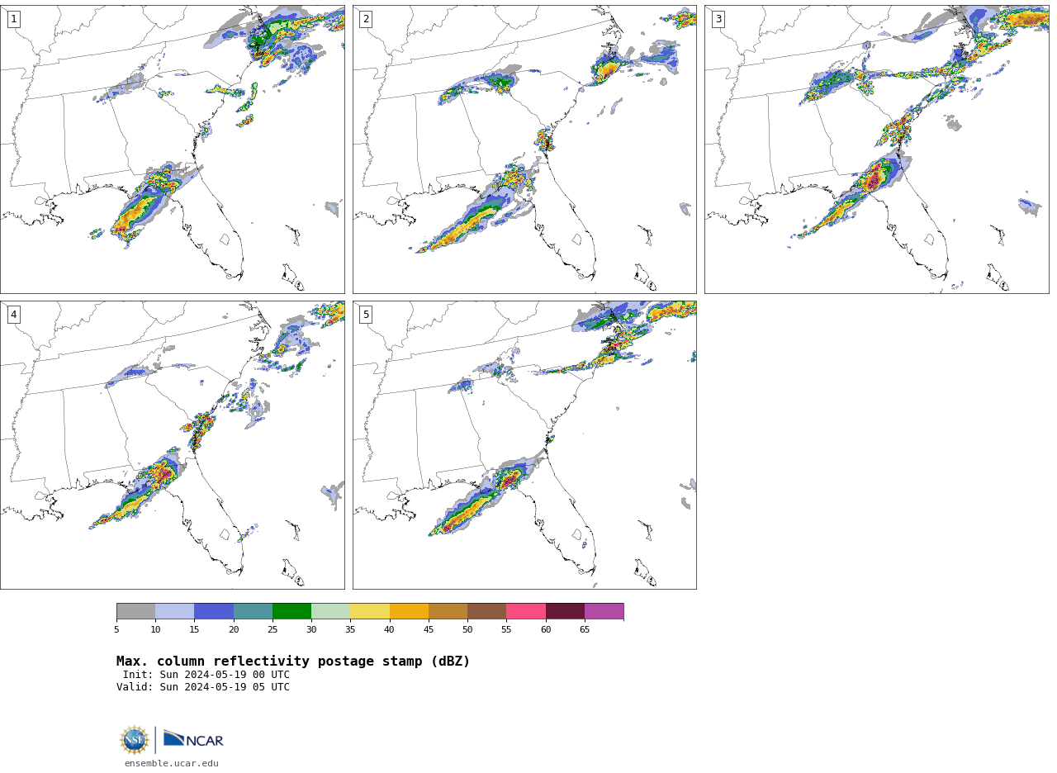Click the colorbar tick label 10
This screenshot has height=773, width=1057.
(155, 630)
